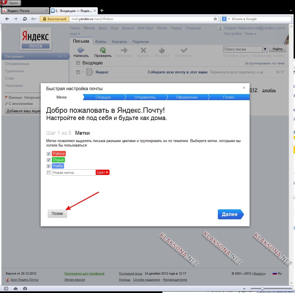Screen dimensions: 295x293
Task: Toggle группировать по теме checkbox
Action: 247,64
